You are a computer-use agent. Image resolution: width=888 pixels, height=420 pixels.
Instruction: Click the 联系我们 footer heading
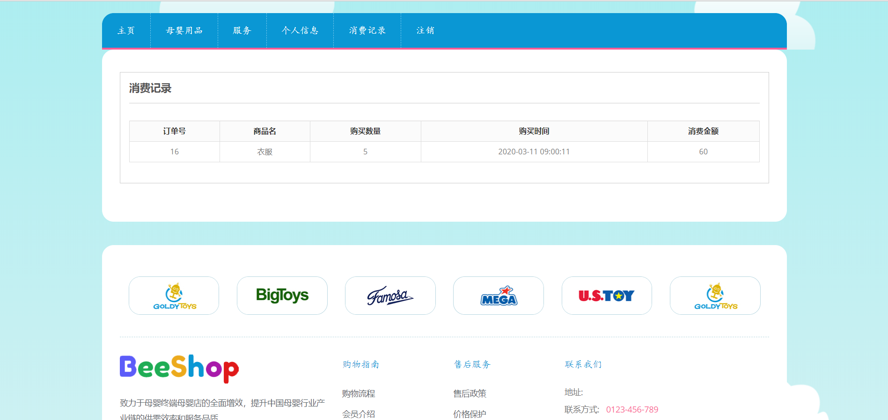click(x=583, y=364)
